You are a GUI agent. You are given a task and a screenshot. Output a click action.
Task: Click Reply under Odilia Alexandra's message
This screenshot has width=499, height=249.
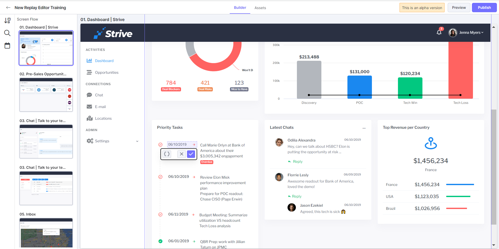(295, 161)
